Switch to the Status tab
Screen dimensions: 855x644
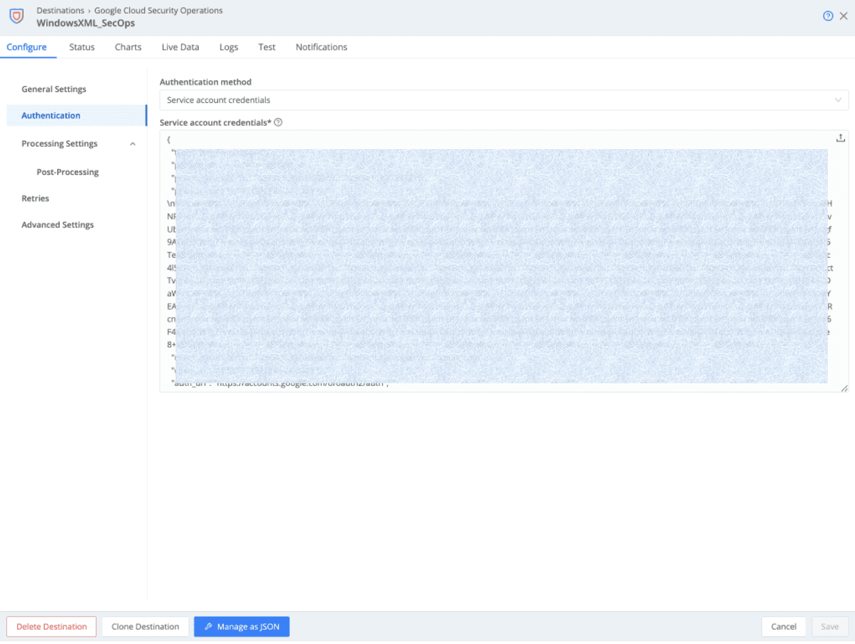82,47
